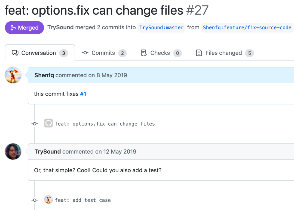The image size is (294, 210).
Task: Open the Shenfq username link in comment header
Action: (44, 75)
